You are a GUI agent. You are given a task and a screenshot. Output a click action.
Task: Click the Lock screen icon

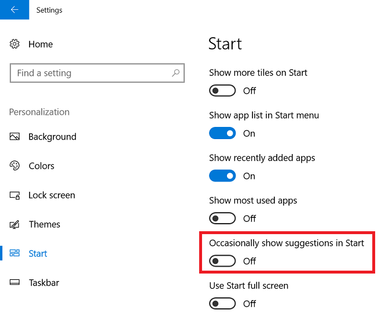[14, 195]
